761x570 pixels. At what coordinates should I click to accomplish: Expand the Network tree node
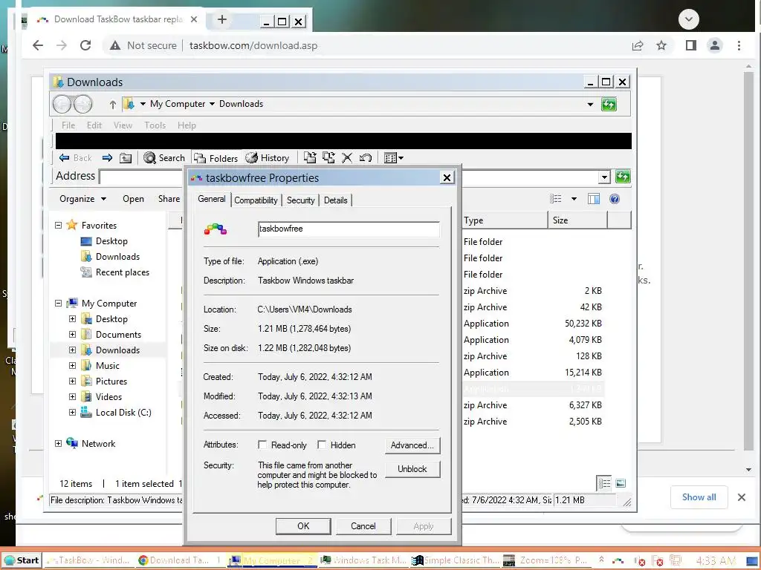pyautogui.click(x=58, y=444)
